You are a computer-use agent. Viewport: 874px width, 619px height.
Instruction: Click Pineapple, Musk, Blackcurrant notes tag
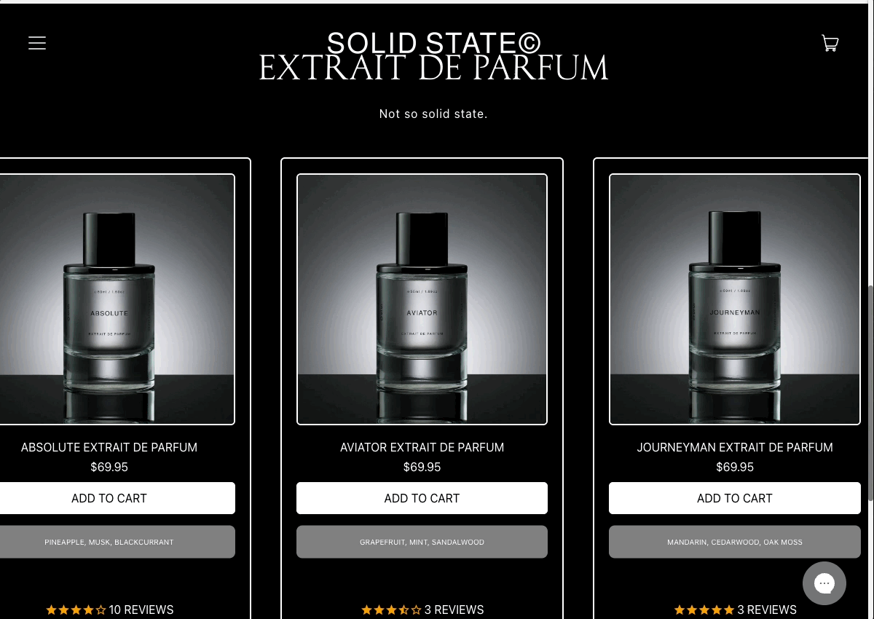click(x=109, y=542)
